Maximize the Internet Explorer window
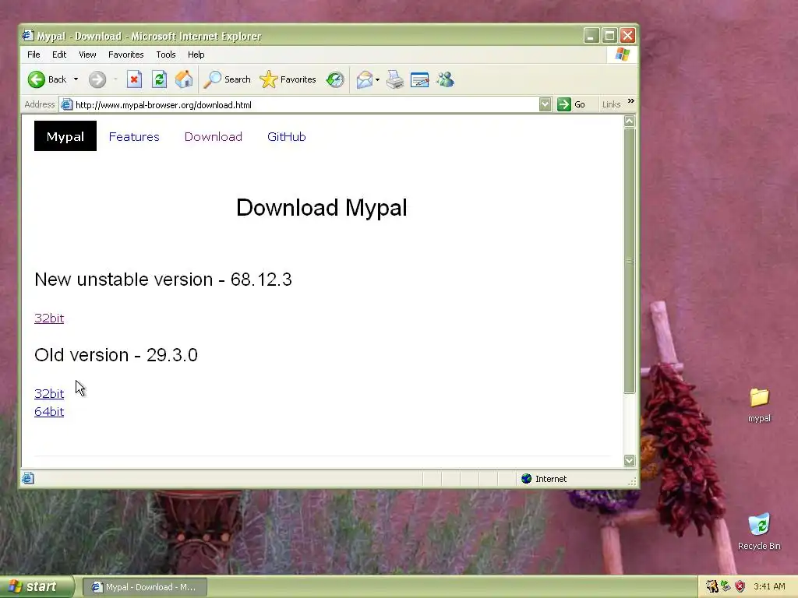 pos(609,36)
